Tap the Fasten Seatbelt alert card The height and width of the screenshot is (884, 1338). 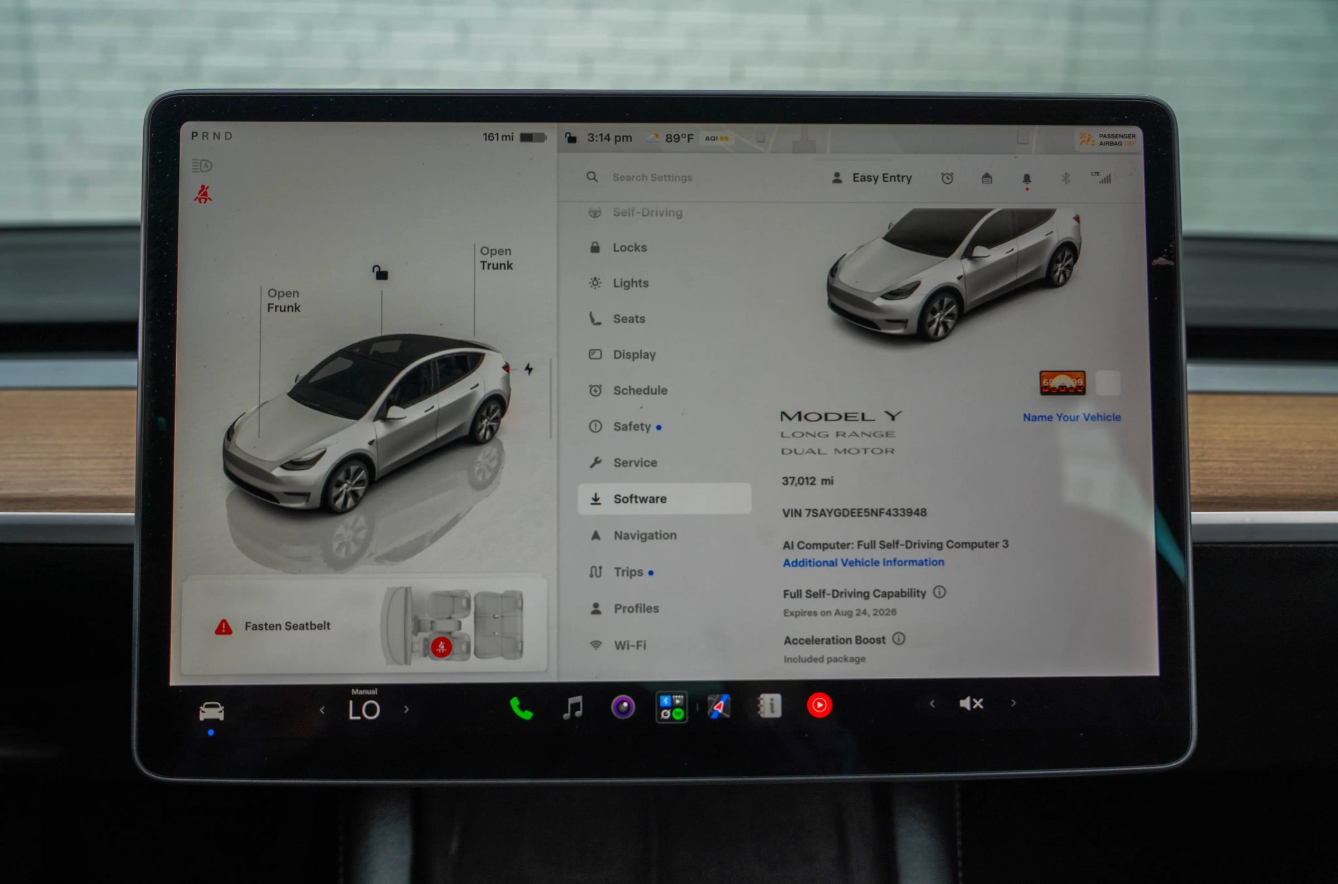tap(363, 625)
